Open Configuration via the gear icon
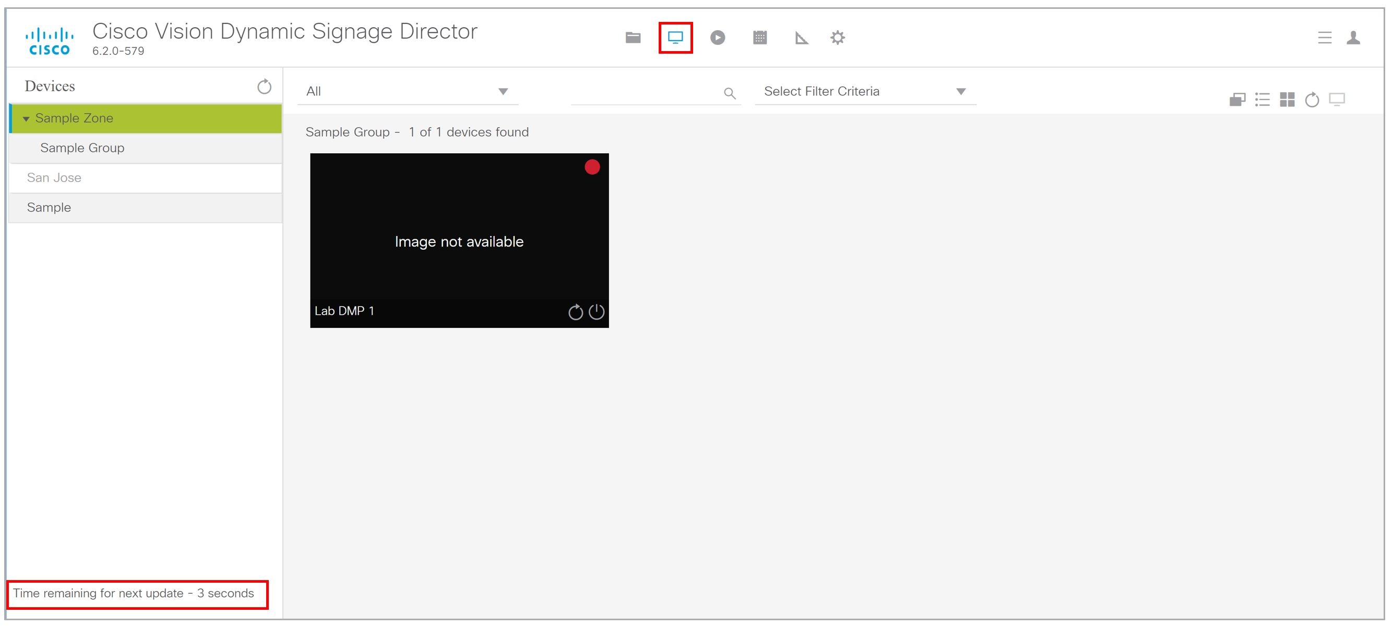This screenshot has width=1393, height=627. click(837, 38)
